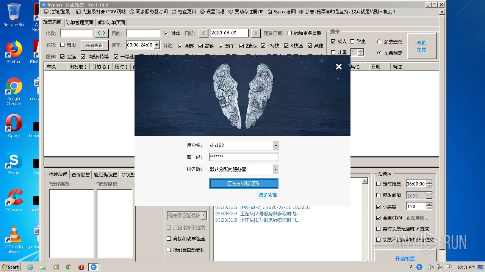Image resolution: width=485 pixels, height=272 pixels.
Task: Enable the 定时抢票 checkbox
Action: pos(379,184)
